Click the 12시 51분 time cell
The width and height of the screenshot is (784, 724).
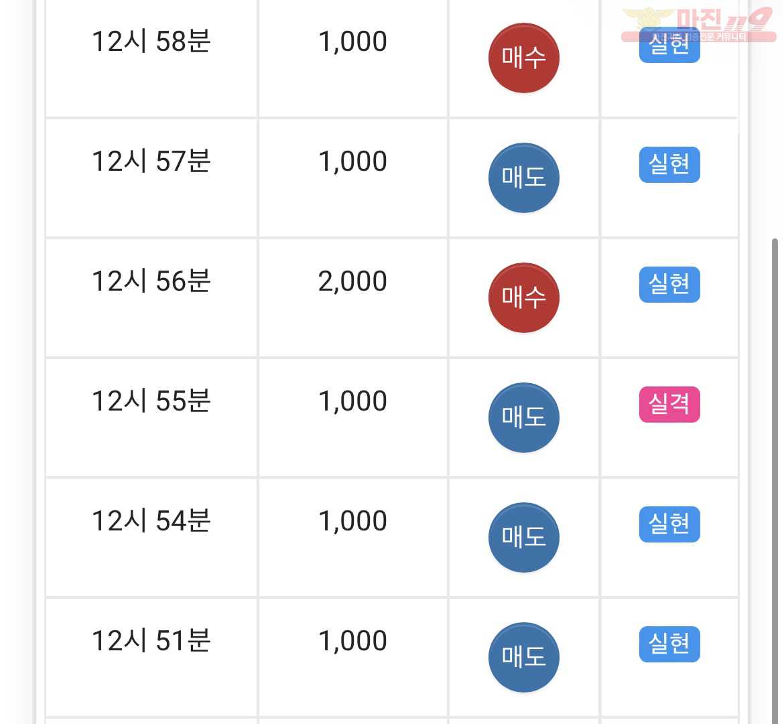pos(151,658)
